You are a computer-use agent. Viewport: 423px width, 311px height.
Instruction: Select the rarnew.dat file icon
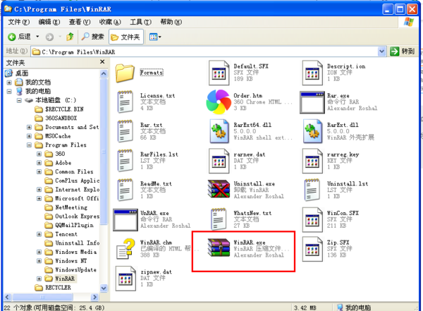pyautogui.click(x=219, y=161)
